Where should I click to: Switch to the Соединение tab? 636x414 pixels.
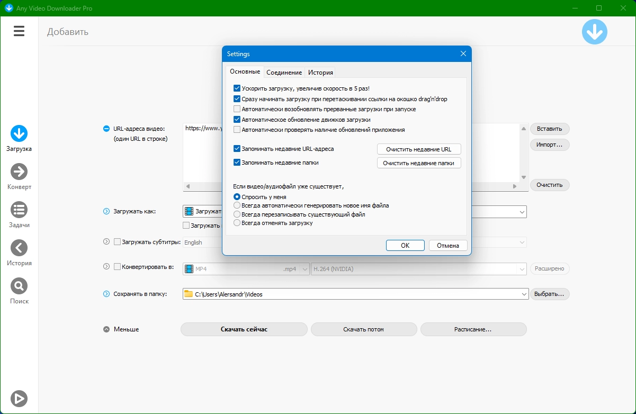coord(284,73)
